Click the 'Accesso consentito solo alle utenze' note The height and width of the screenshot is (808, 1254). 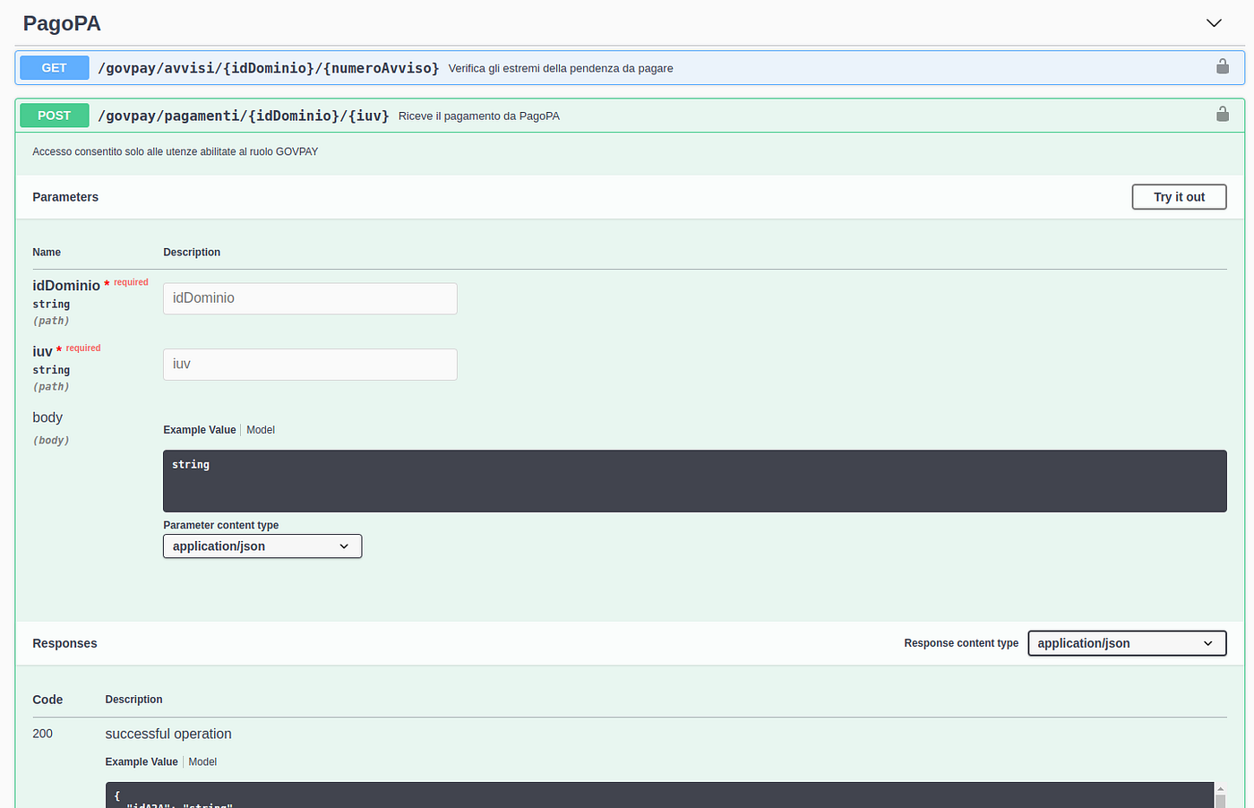pos(176,152)
